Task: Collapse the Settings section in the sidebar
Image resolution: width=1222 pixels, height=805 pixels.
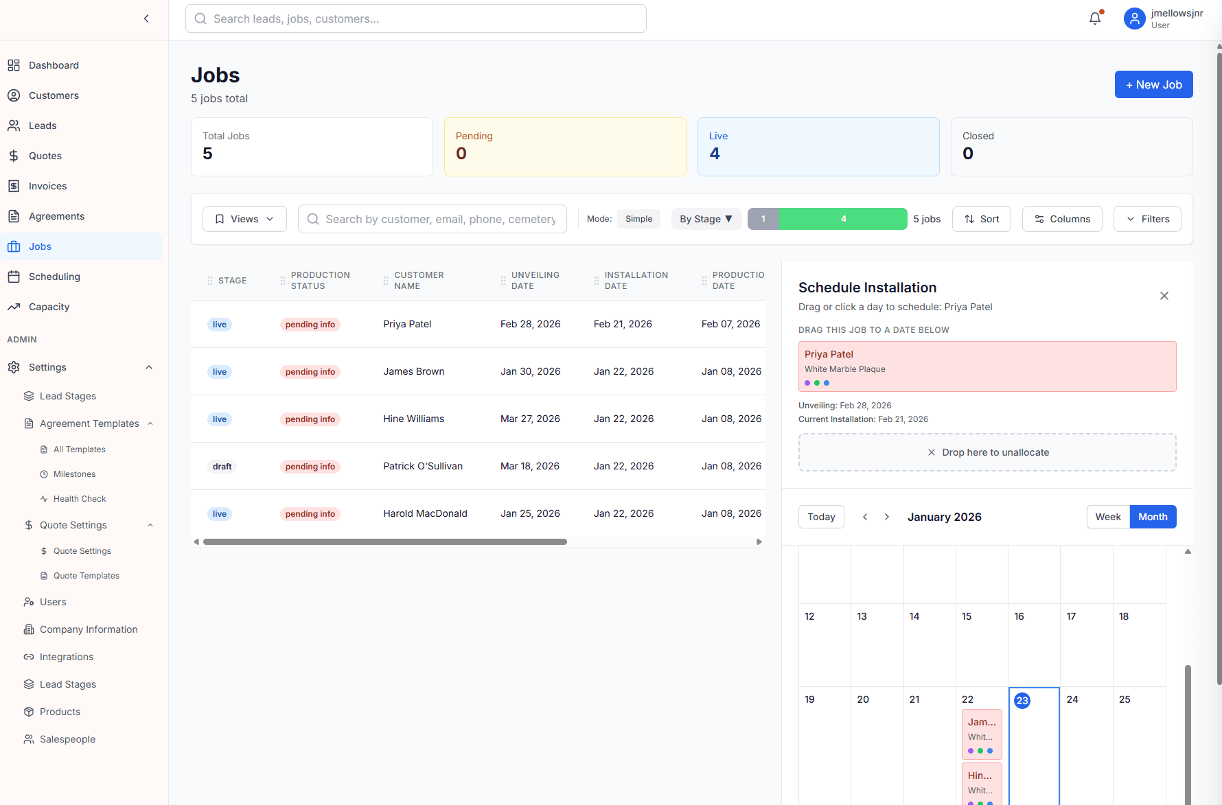Action: [x=149, y=367]
